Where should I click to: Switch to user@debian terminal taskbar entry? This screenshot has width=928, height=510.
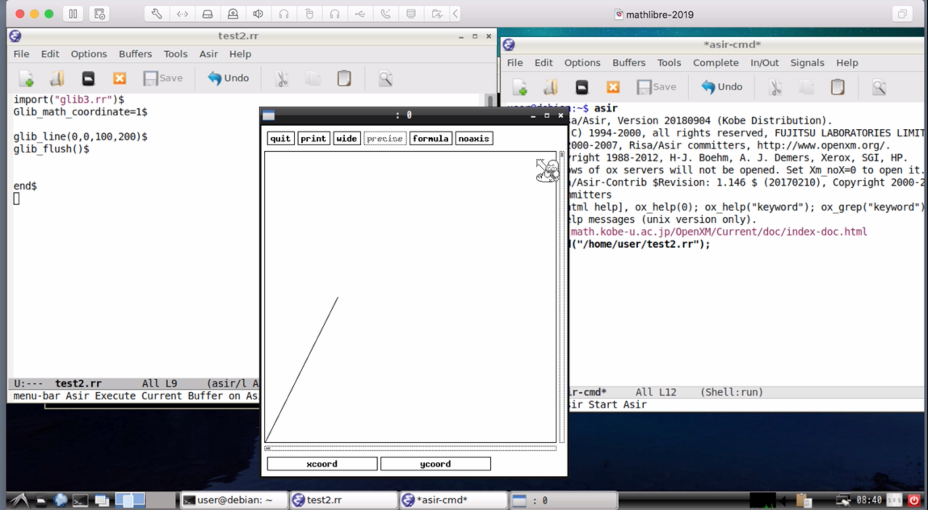click(x=234, y=500)
